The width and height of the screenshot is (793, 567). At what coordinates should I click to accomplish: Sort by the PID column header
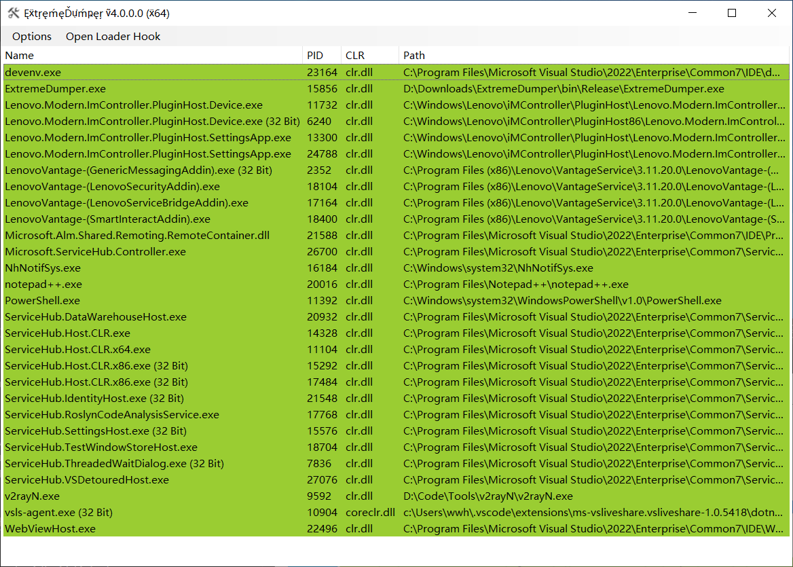[x=322, y=56]
